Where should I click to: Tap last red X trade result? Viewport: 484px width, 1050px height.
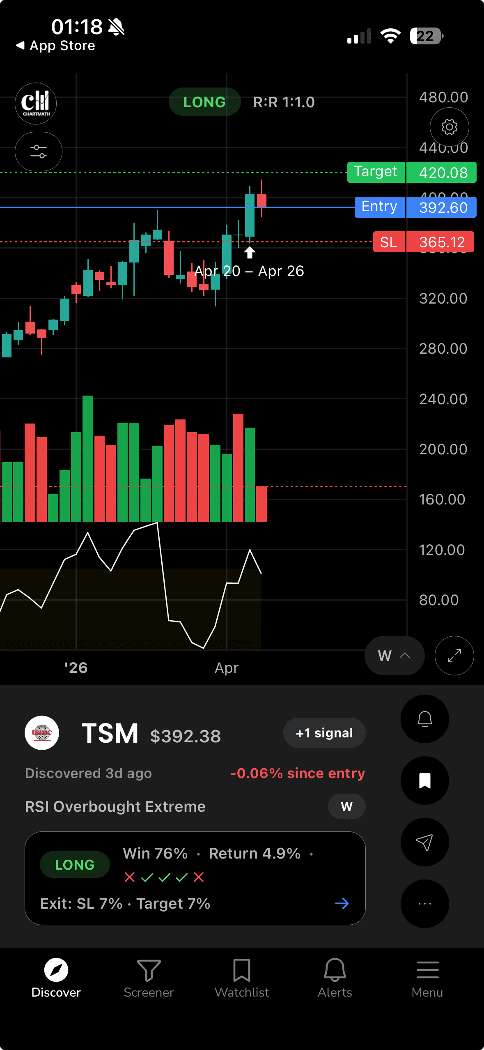[199, 877]
